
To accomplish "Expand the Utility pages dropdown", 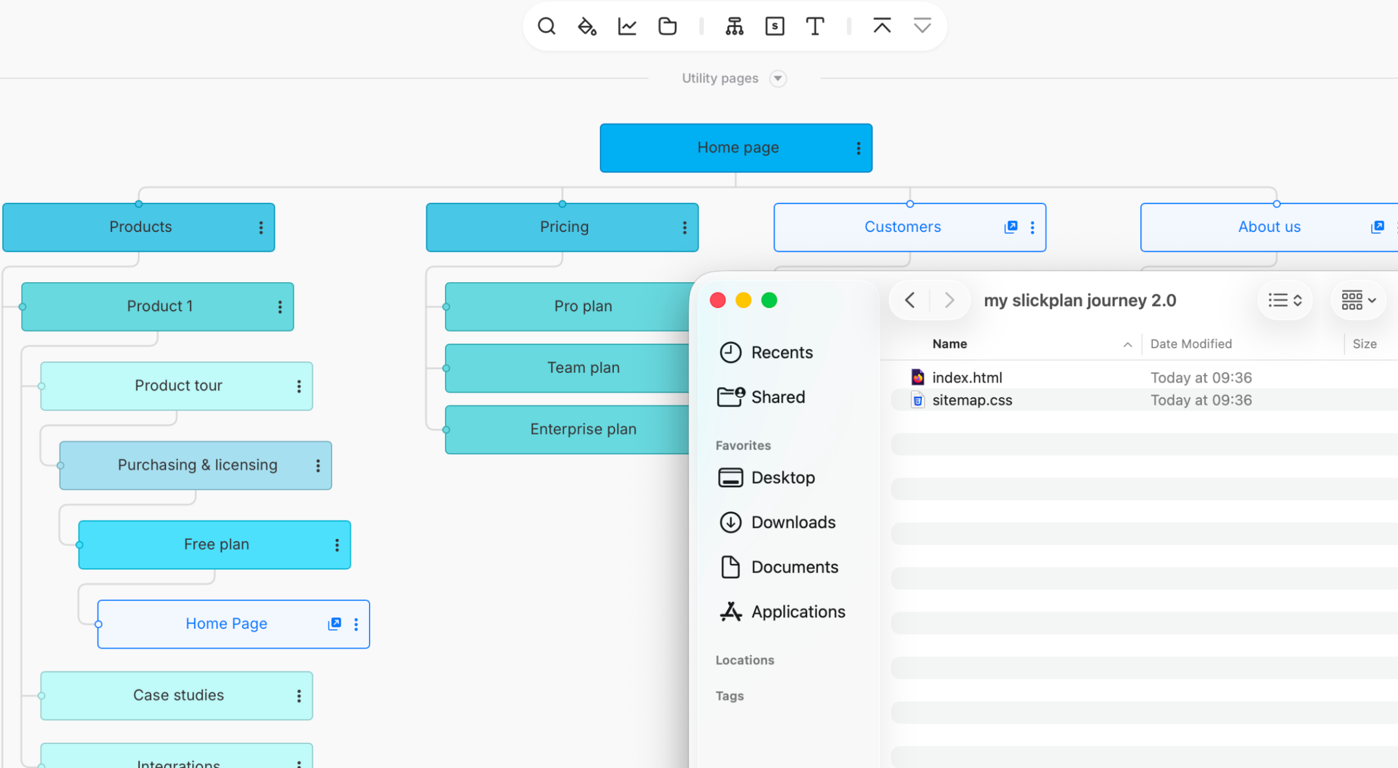I will [778, 79].
